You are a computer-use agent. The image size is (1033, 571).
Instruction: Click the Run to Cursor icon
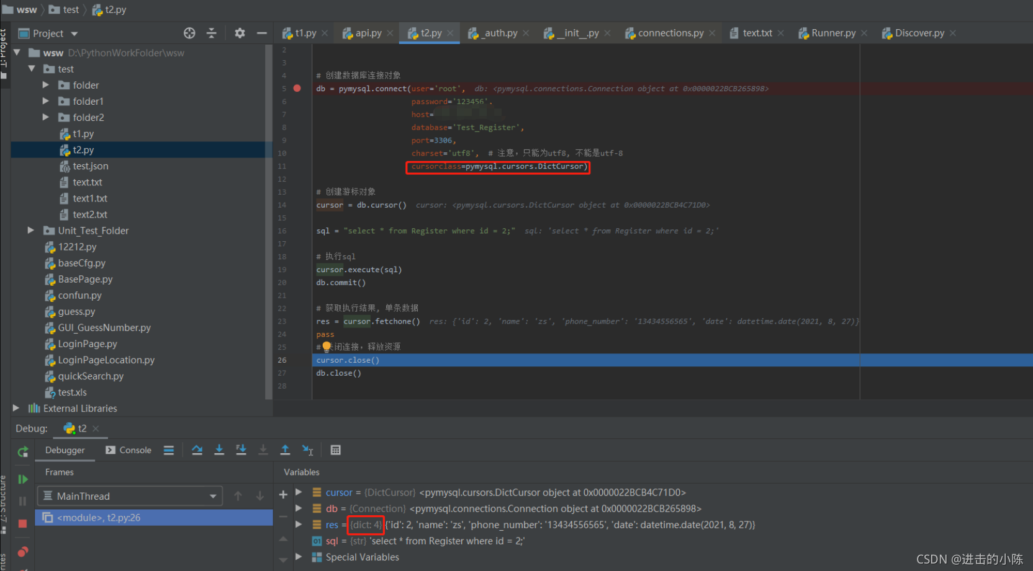click(x=307, y=450)
